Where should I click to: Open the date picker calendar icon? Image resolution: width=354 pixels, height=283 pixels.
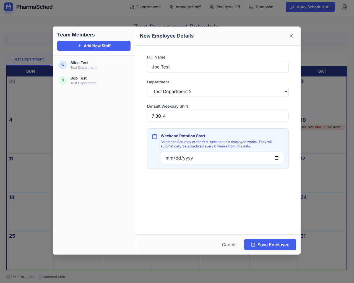coord(276,158)
